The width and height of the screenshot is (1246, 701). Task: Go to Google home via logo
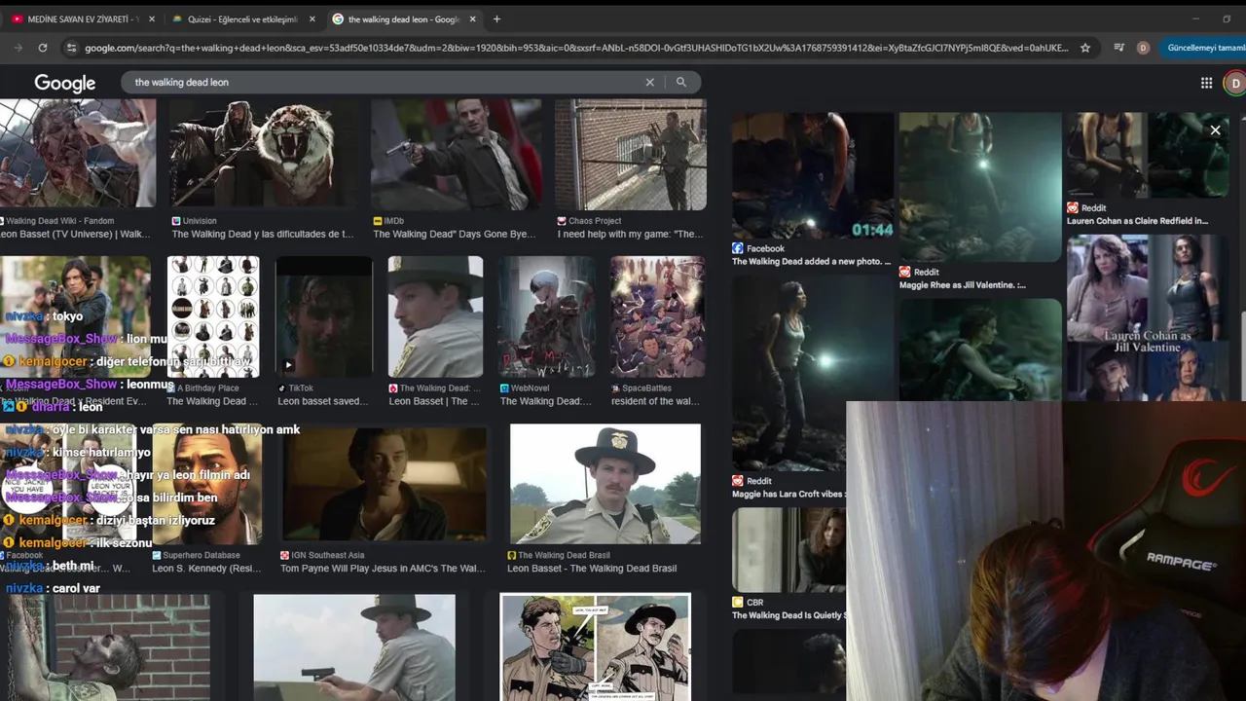pyautogui.click(x=64, y=83)
